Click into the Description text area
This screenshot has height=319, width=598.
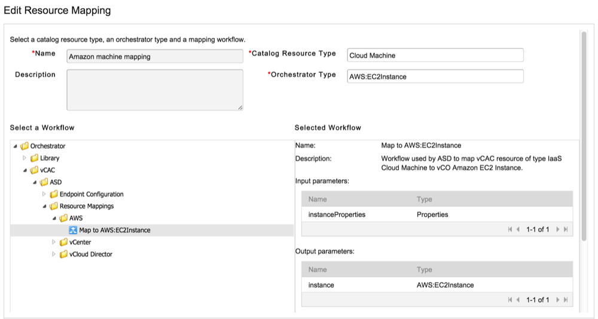[154, 90]
